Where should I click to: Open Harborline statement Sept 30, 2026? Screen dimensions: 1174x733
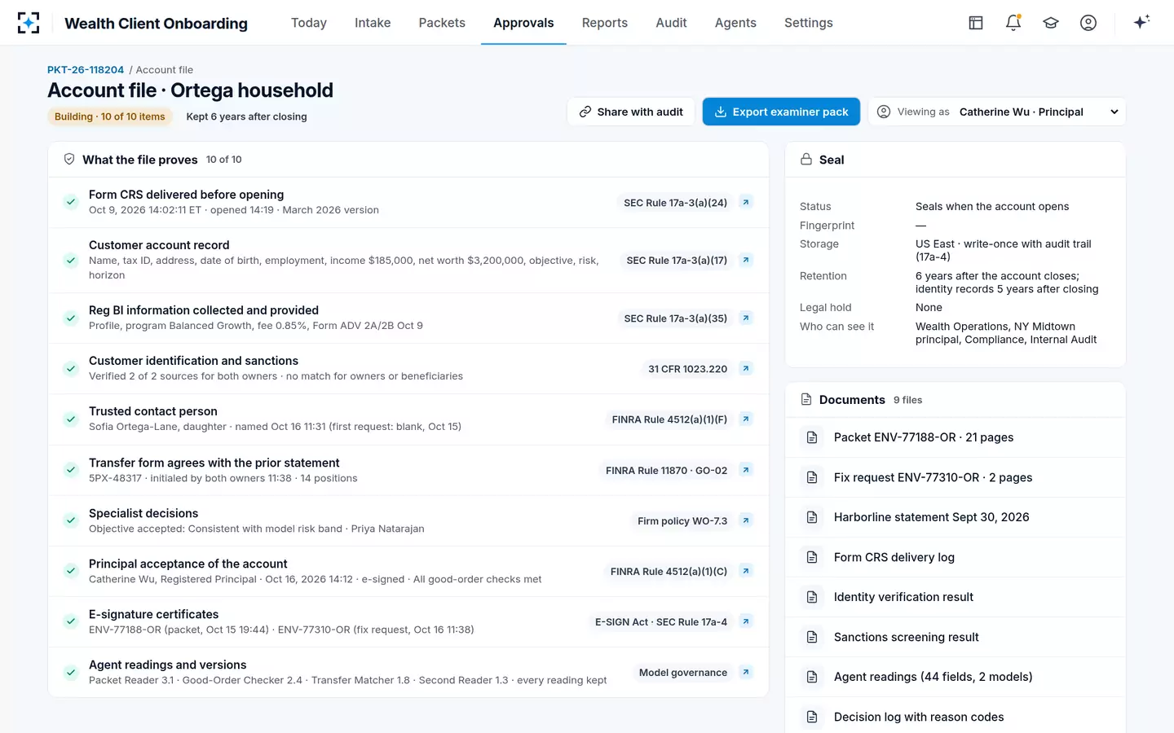click(955, 517)
